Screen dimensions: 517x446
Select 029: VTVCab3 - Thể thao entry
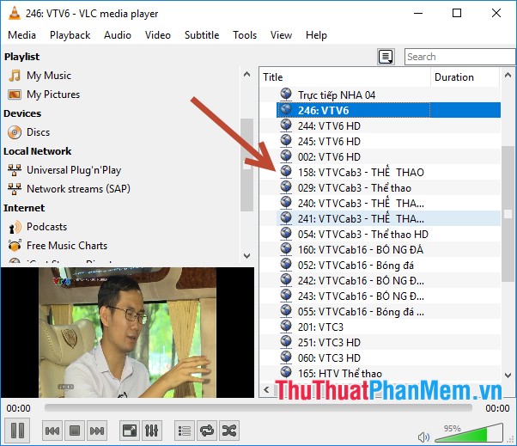(355, 188)
